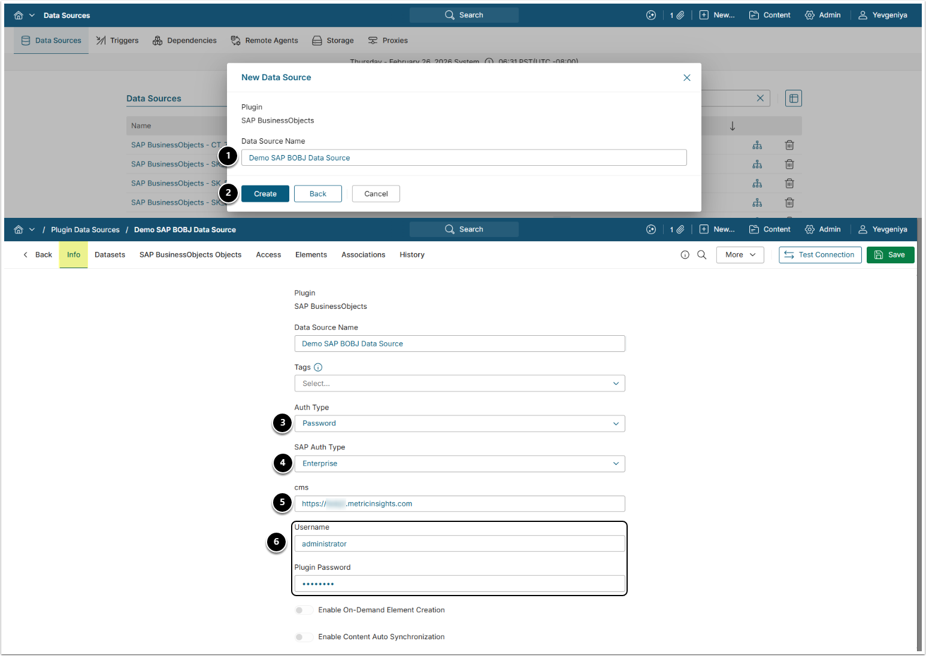926x656 pixels.
Task: Open the Admin gear menu in the Demo SAP BOBJ page header
Action: (823, 229)
